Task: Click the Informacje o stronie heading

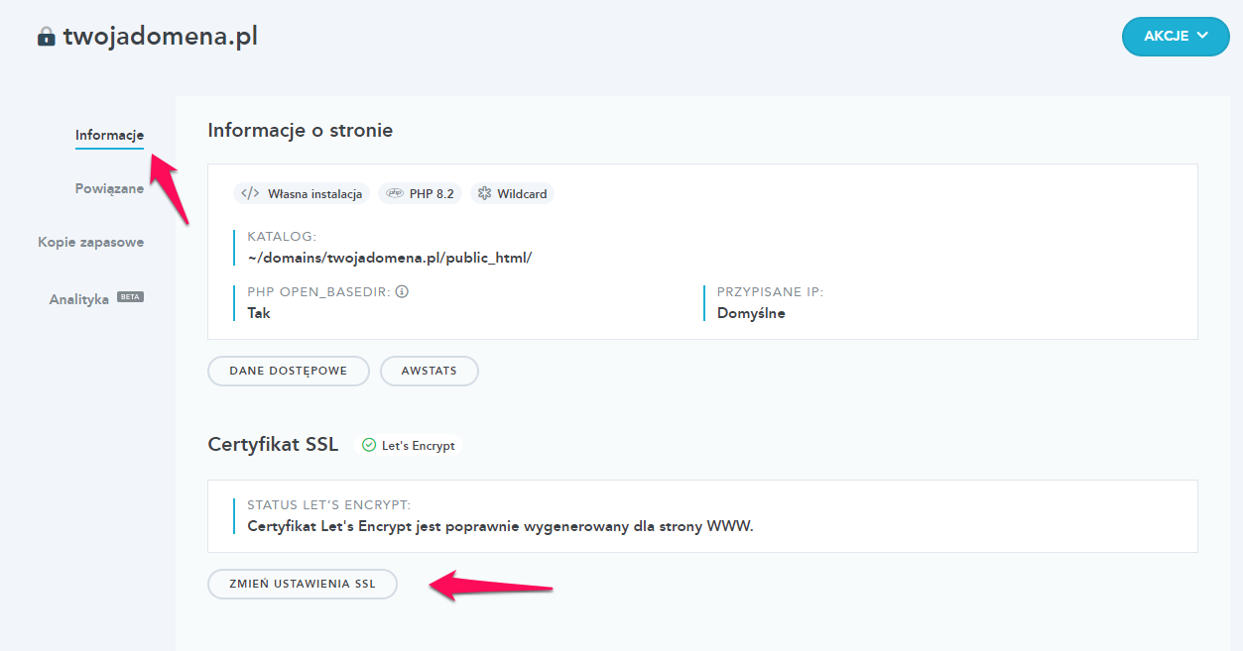Action: [301, 130]
